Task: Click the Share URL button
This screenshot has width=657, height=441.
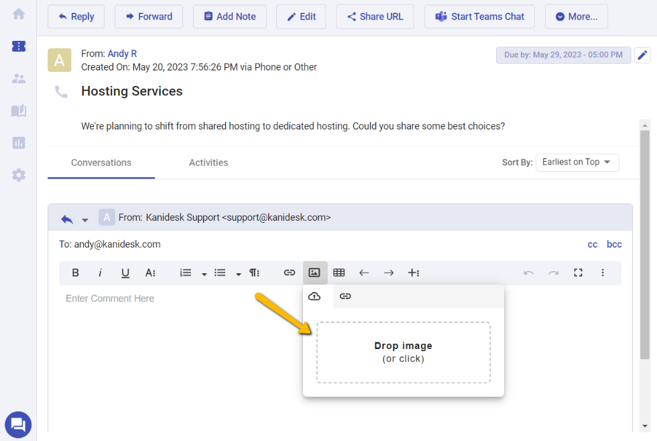Action: (x=375, y=17)
